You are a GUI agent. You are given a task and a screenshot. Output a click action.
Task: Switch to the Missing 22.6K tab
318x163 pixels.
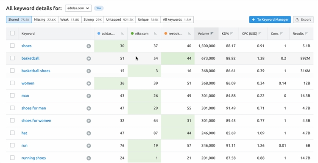(x=45, y=19)
